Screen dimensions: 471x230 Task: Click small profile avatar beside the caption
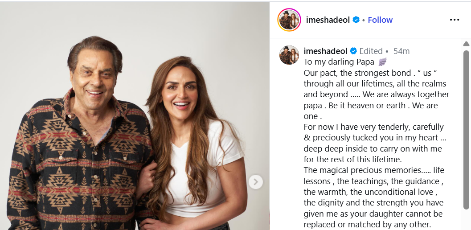coord(289,55)
